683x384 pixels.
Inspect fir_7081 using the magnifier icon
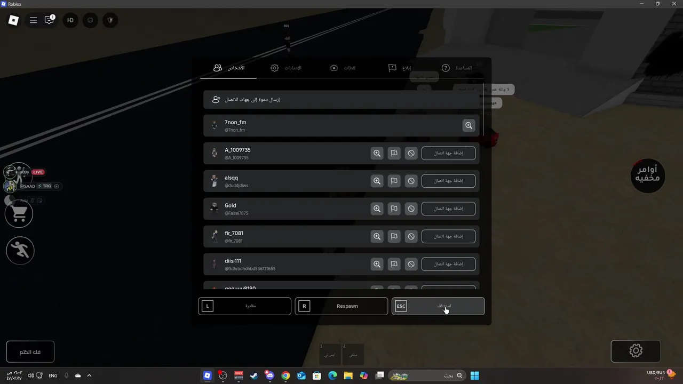click(377, 236)
